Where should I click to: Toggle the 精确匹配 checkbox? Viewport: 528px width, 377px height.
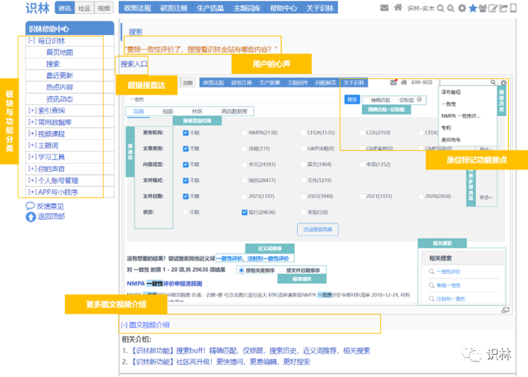(x=367, y=100)
